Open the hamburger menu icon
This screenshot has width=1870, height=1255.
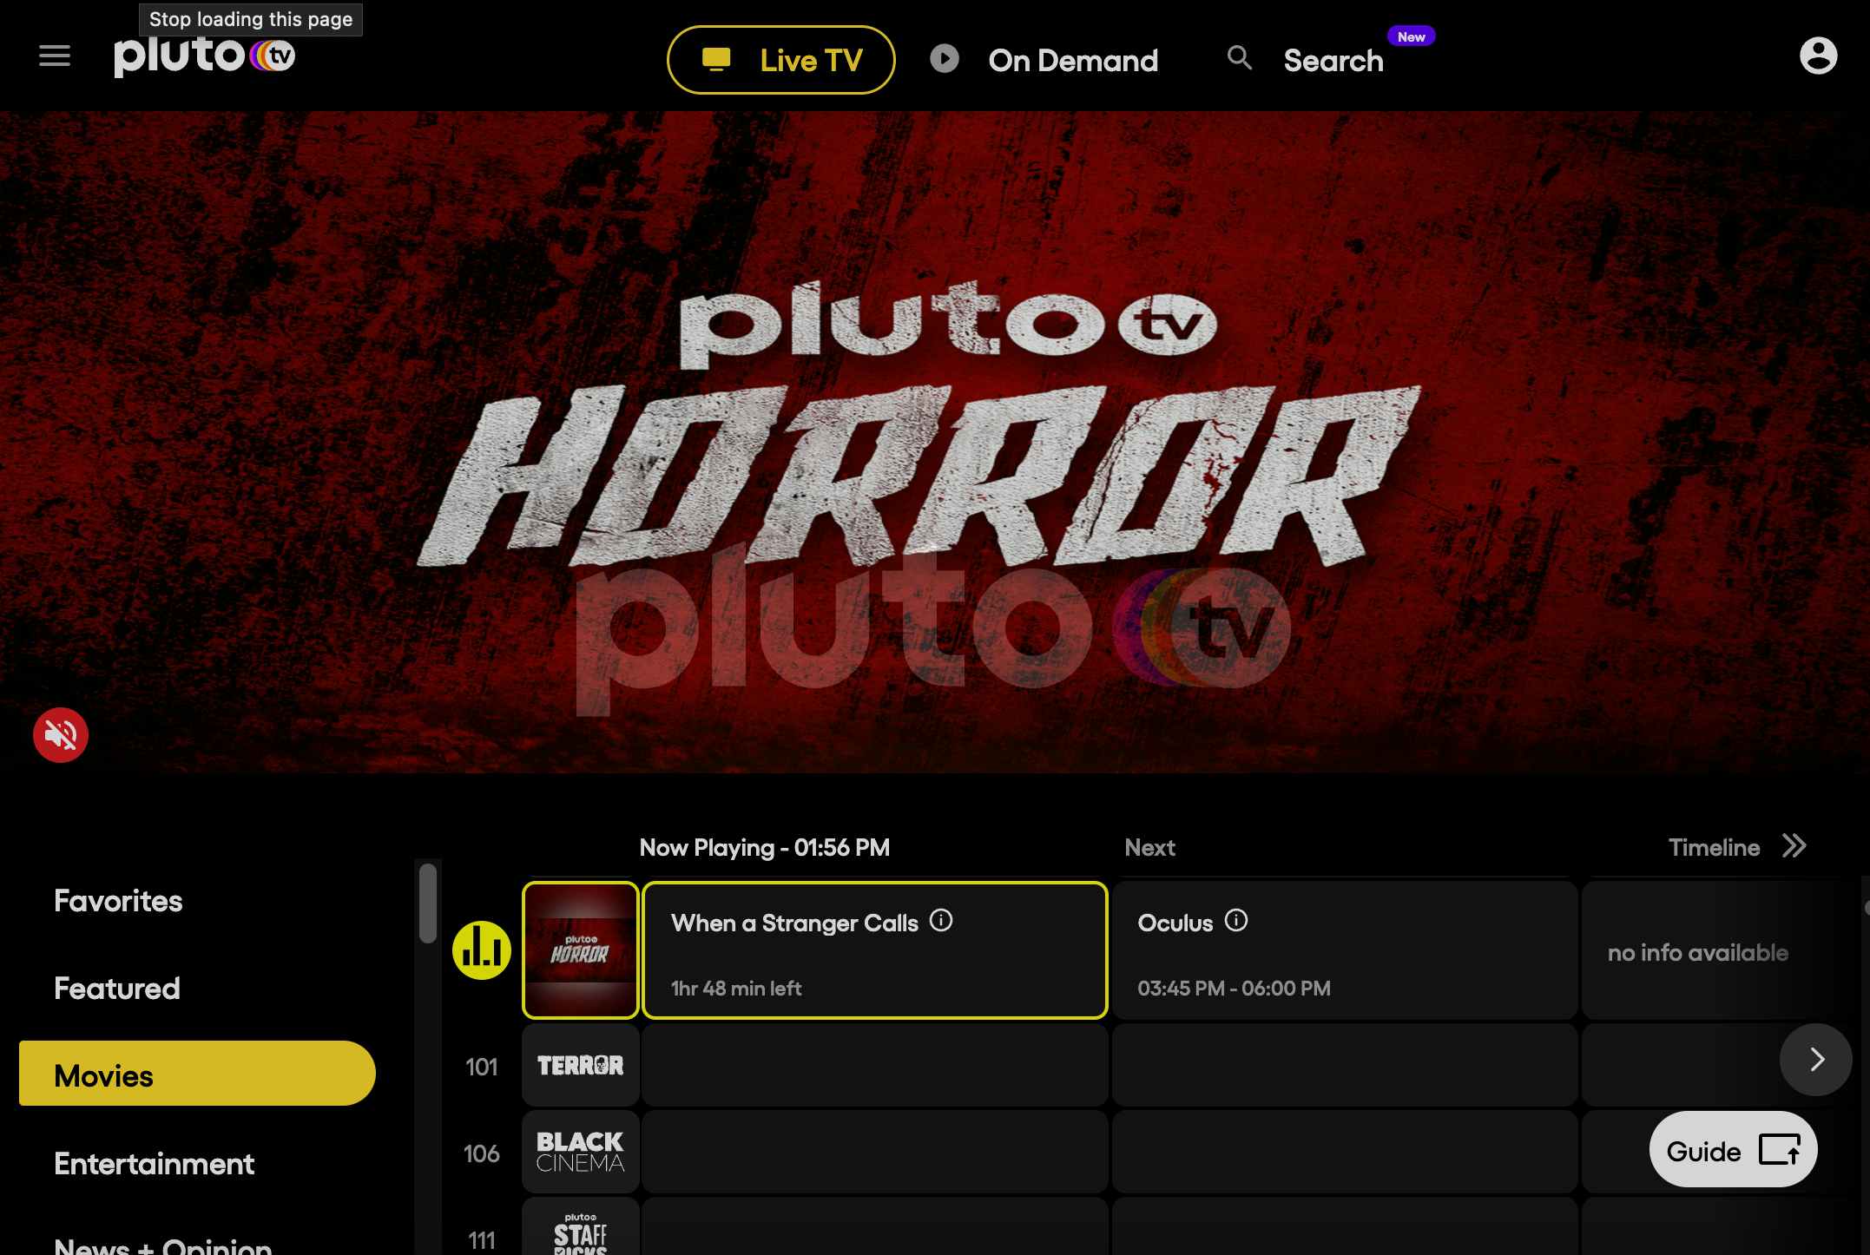[55, 57]
